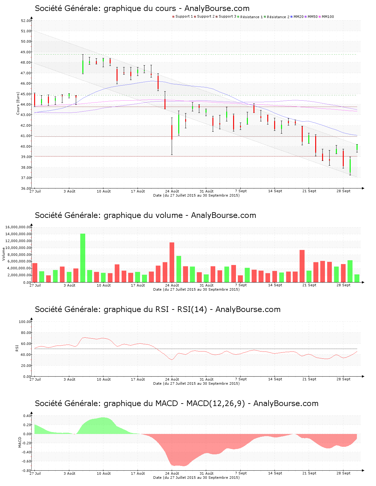Click the 'graphique du RSI - RSI(14)' title
Image resolution: width=376 pixels, height=486 pixels.
coord(158,309)
